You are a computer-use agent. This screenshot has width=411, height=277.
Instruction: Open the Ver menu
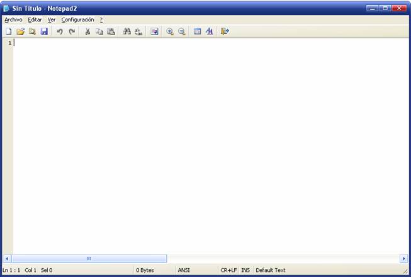pyautogui.click(x=52, y=20)
